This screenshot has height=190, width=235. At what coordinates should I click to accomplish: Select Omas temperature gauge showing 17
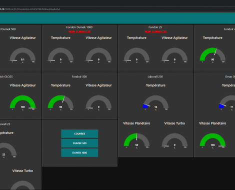tap(227, 103)
